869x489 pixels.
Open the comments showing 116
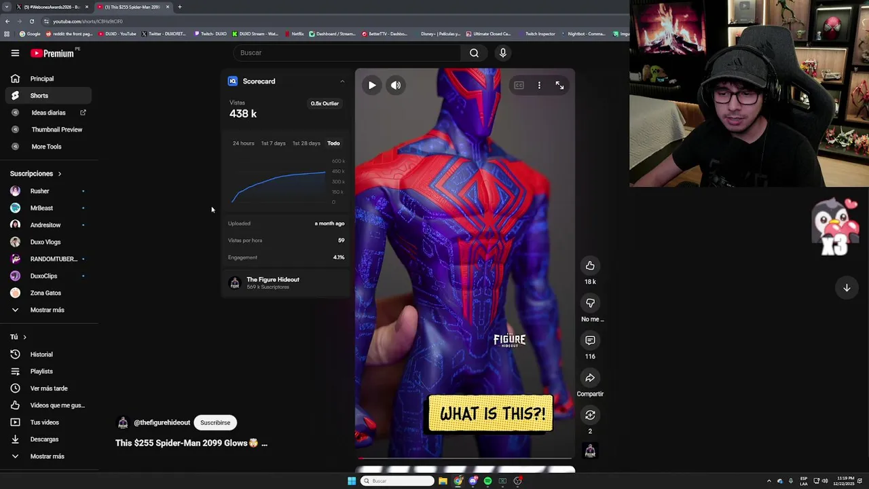tap(590, 340)
